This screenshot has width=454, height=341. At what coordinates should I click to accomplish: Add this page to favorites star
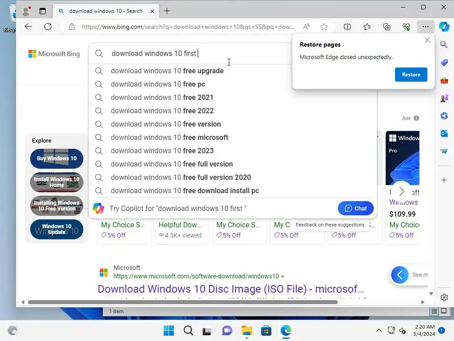[x=324, y=27]
